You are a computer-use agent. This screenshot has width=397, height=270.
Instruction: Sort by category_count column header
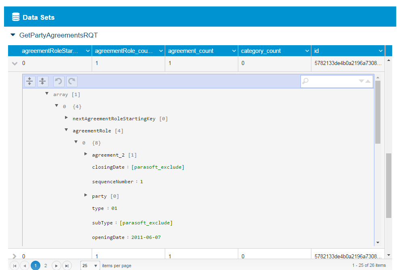click(261, 51)
